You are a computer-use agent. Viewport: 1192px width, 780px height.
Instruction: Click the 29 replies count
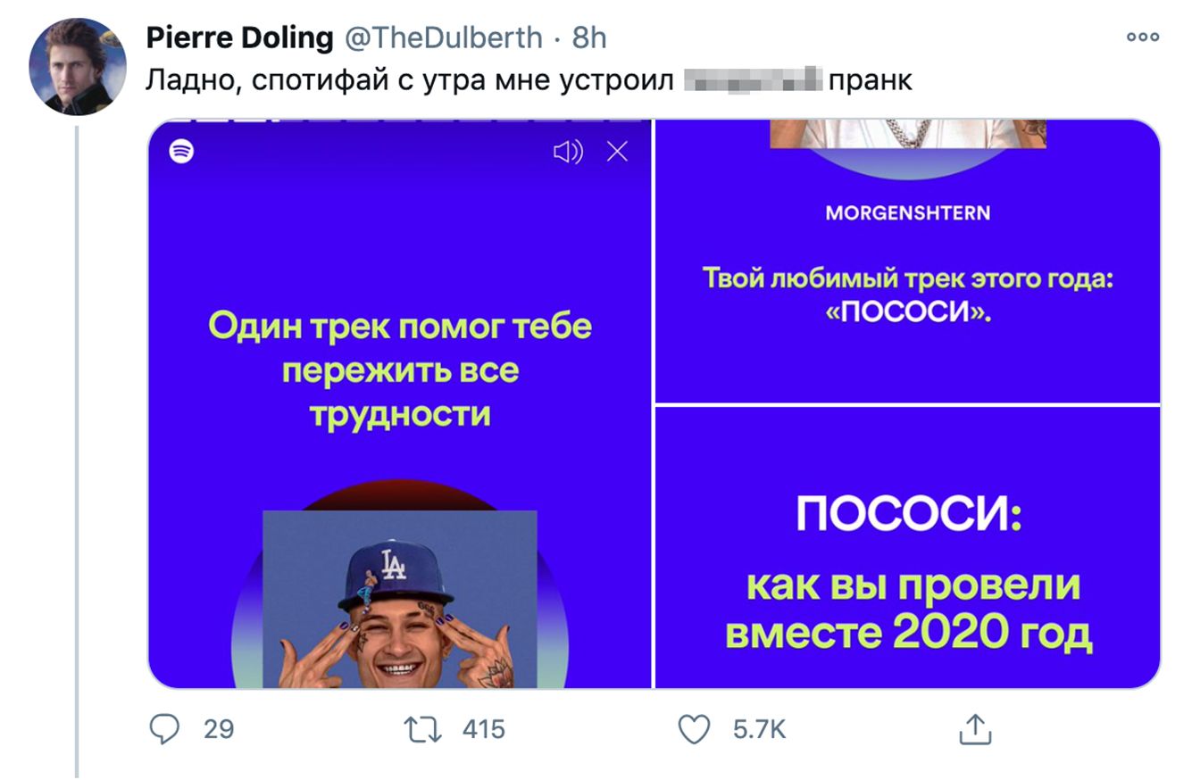click(219, 729)
